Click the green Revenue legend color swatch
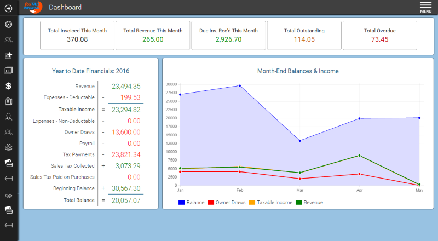 tap(299, 203)
